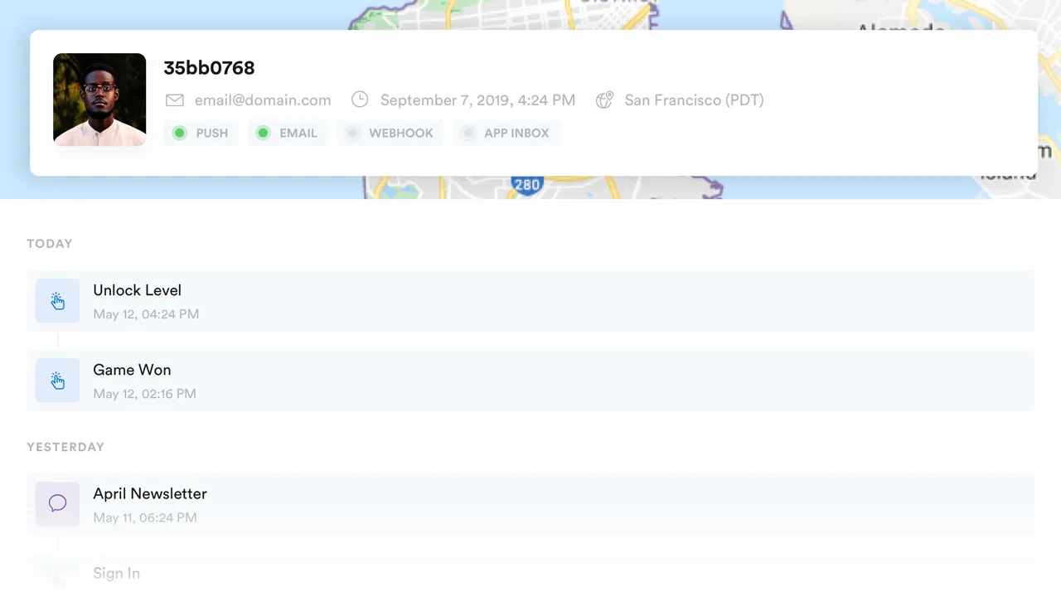The width and height of the screenshot is (1061, 597).
Task: Toggle the APP INBOX channel badge
Action: tap(506, 133)
